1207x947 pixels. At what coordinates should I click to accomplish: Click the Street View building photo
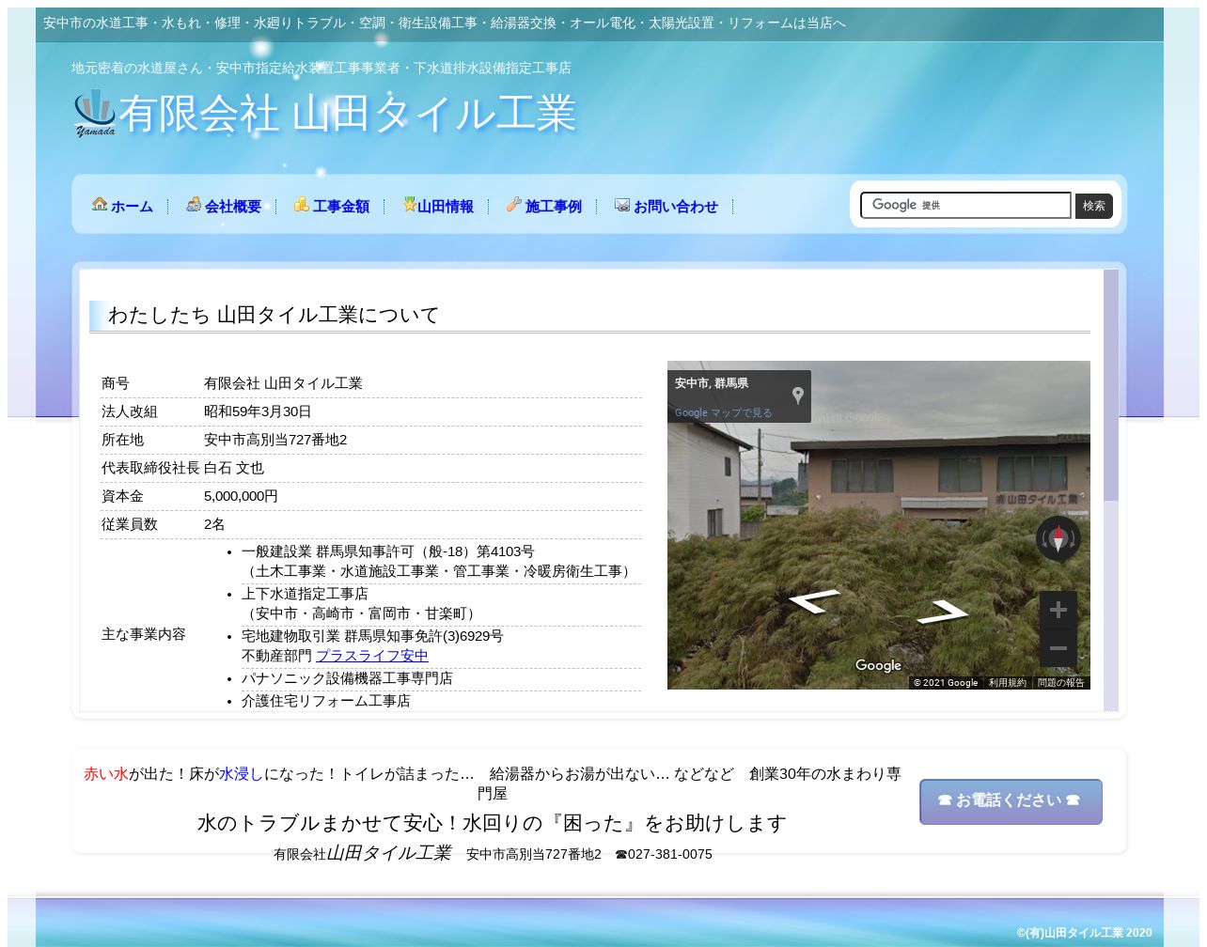point(879,525)
